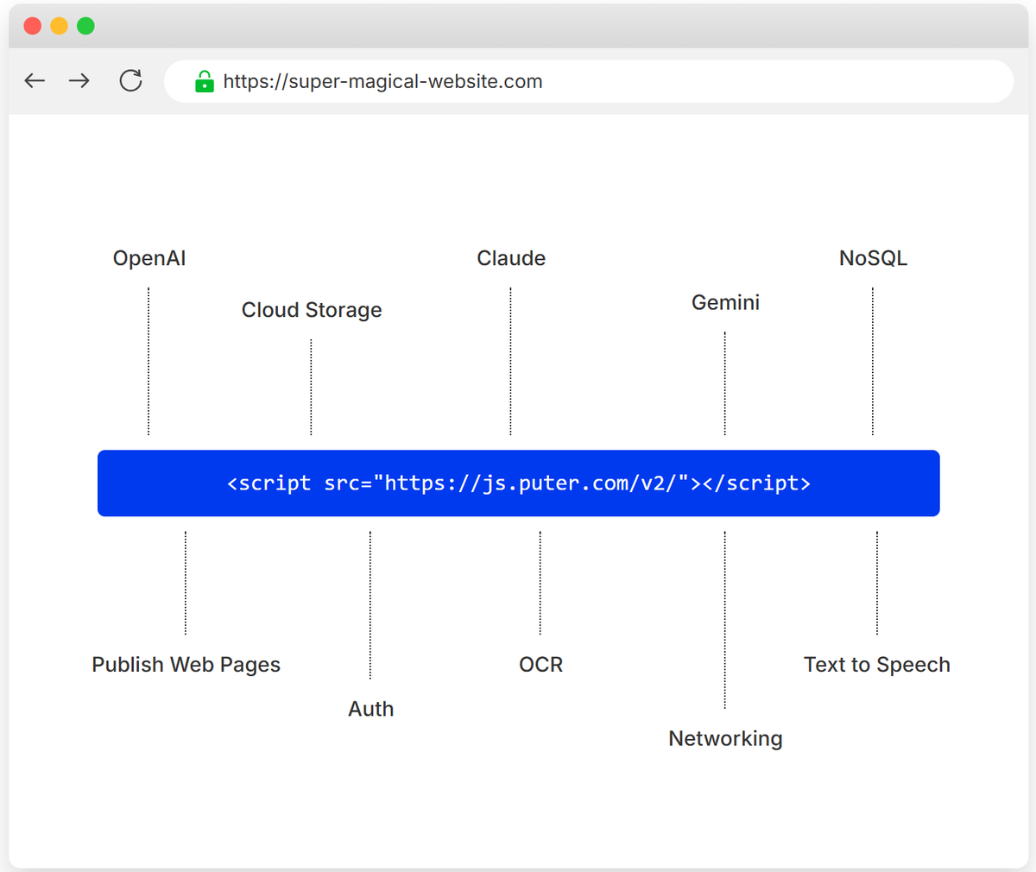This screenshot has height=872, width=1036.
Task: Click the Gemini label
Action: tap(725, 302)
